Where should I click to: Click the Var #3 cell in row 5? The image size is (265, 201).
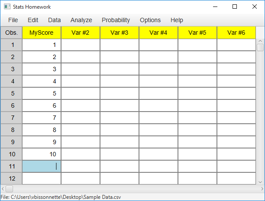point(120,93)
